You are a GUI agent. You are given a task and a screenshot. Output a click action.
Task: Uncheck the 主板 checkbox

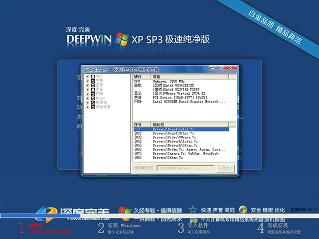click(93, 81)
